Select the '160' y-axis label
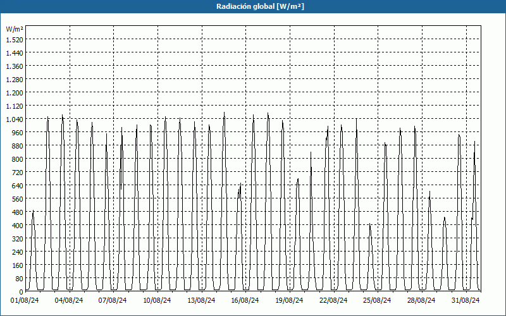Viewport: 506px width, 316px height. [18, 265]
